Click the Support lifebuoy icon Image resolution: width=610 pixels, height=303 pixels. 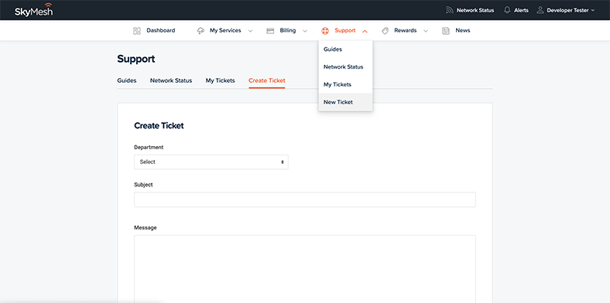pos(325,31)
